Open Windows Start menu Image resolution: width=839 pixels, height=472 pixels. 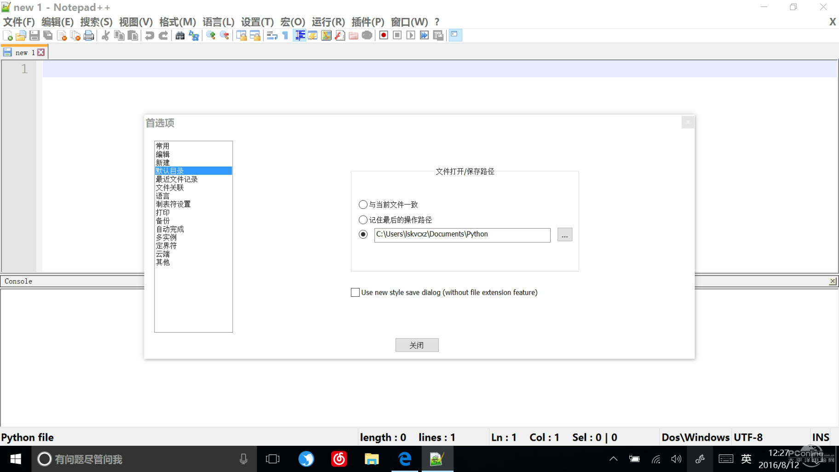[x=16, y=459]
